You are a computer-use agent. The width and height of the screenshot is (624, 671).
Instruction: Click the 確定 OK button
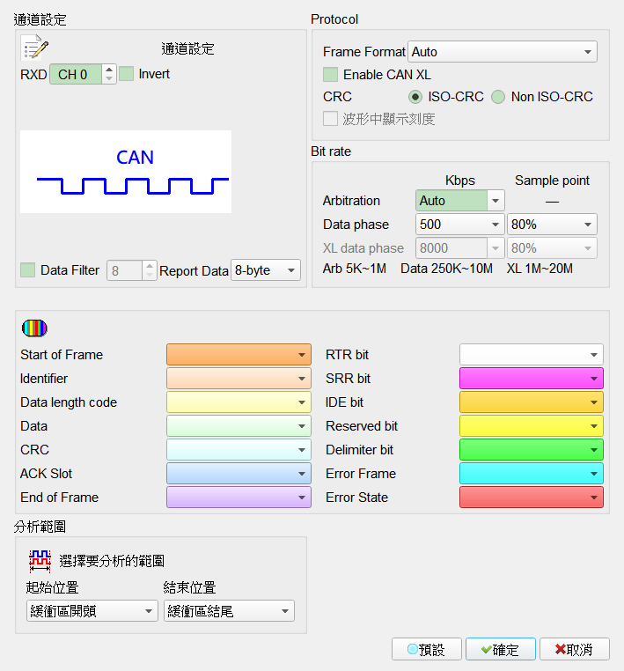pyautogui.click(x=501, y=650)
